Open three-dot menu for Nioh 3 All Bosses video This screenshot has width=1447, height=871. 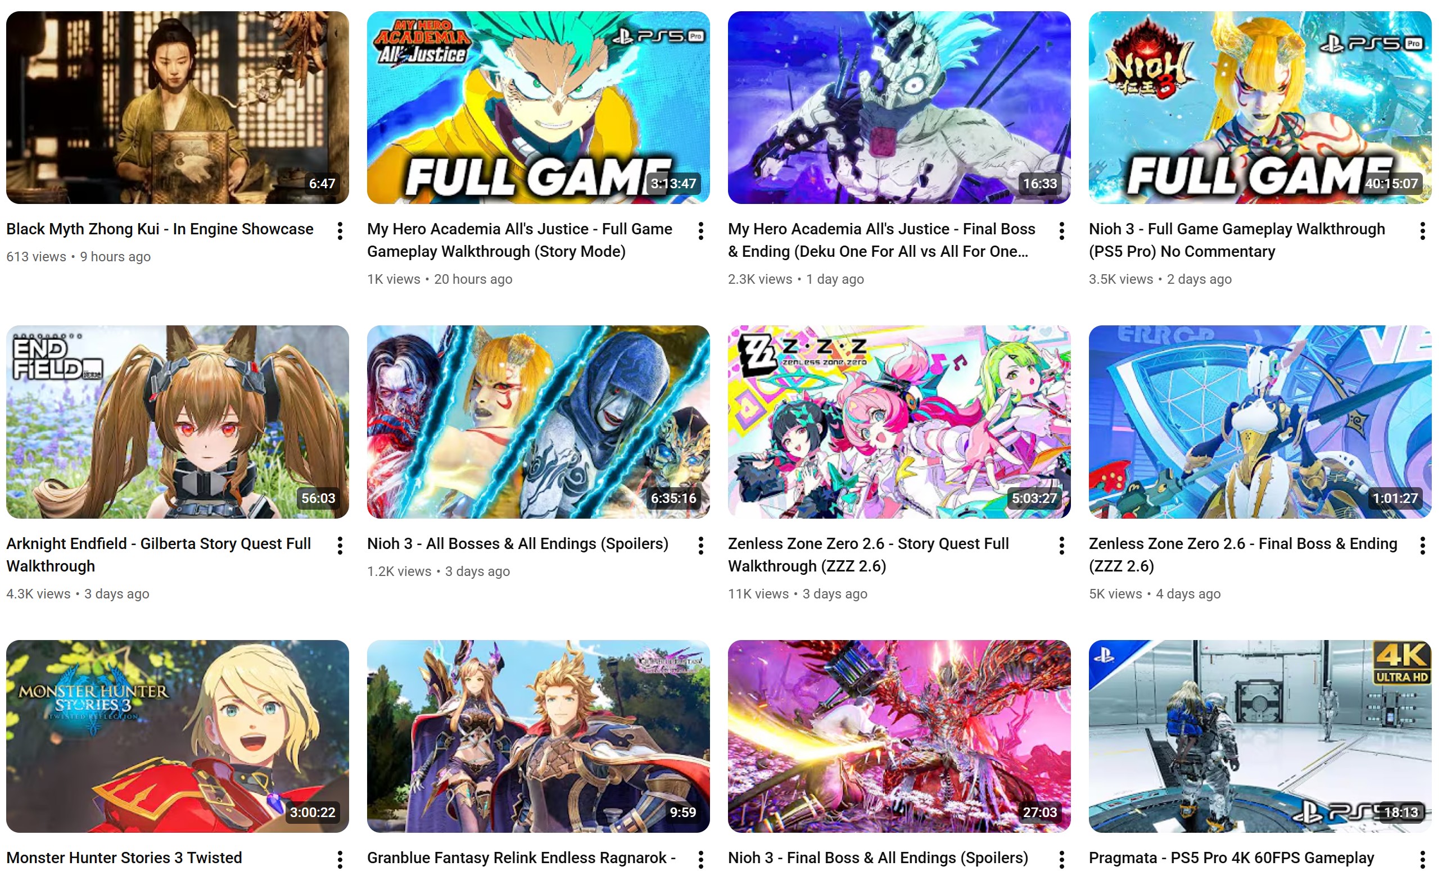pos(701,546)
